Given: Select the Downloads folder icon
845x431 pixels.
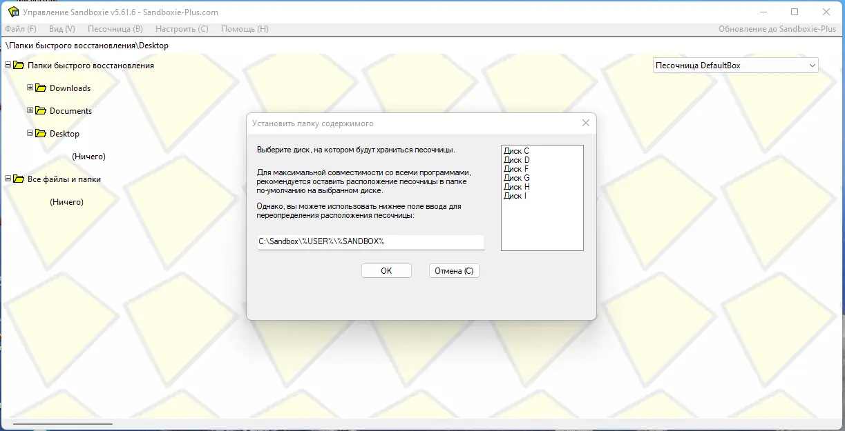Looking at the screenshot, I should pyautogui.click(x=41, y=88).
